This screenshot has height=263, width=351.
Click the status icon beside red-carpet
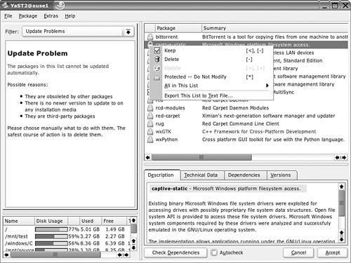tap(150, 116)
